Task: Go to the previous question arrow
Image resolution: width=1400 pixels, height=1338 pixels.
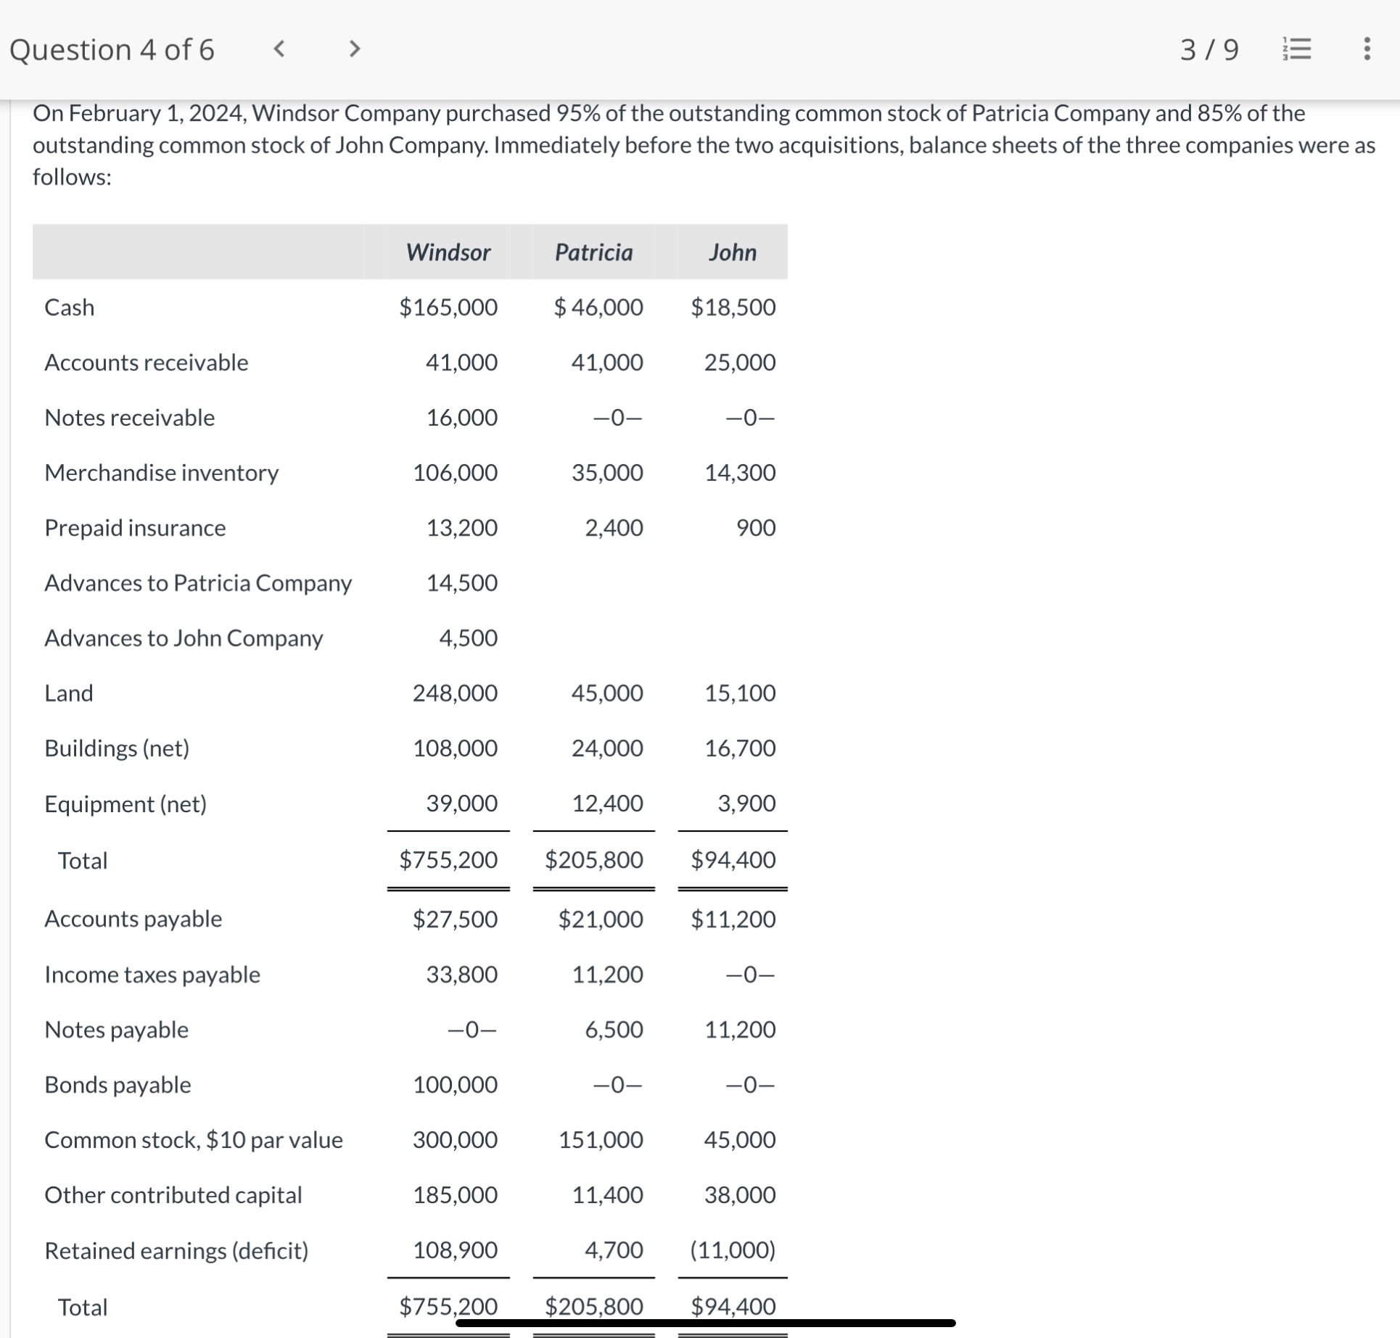Action: click(x=279, y=49)
